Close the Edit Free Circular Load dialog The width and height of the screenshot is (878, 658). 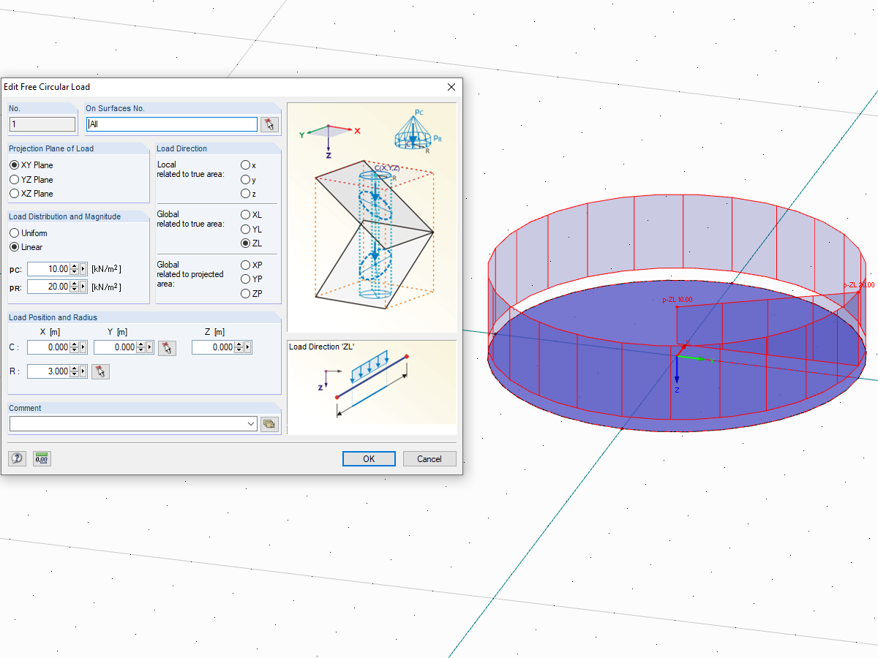coord(451,87)
